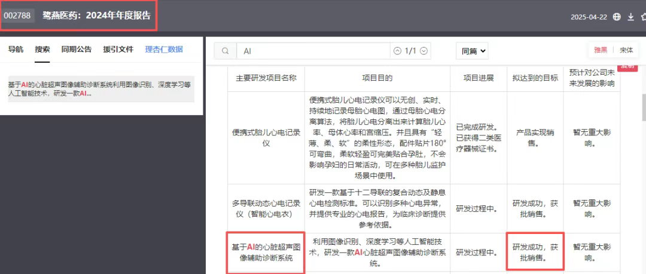The height and width of the screenshot is (274, 646).
Task: Go to previous search match
Action: click(x=397, y=51)
